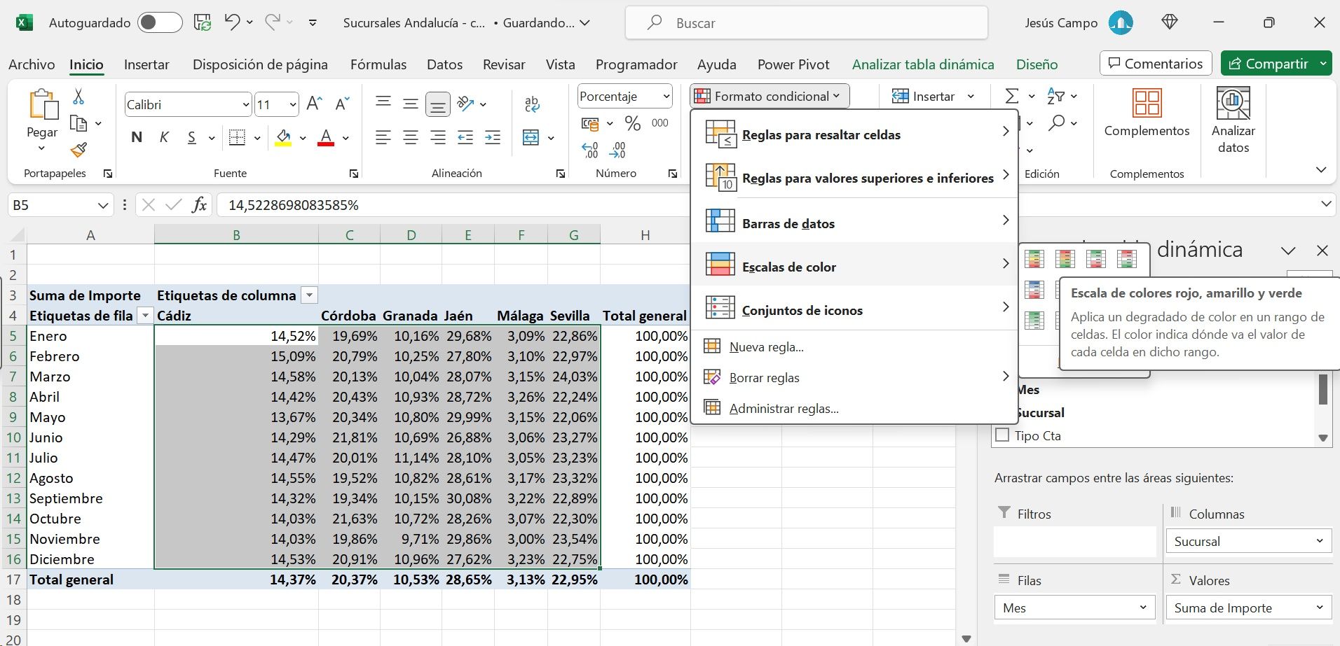Apply bold formatting with N button
The height and width of the screenshot is (646, 1340).
click(x=137, y=137)
